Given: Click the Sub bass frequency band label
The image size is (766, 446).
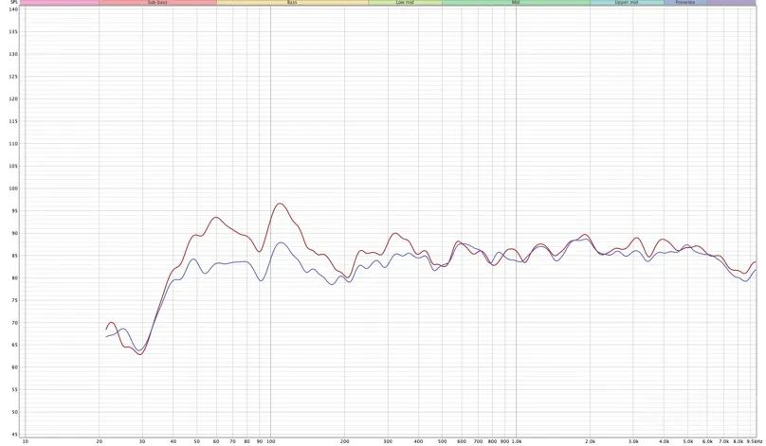Looking at the screenshot, I should (x=157, y=3).
